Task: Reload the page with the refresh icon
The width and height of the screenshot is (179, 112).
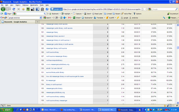Action: [14, 9]
